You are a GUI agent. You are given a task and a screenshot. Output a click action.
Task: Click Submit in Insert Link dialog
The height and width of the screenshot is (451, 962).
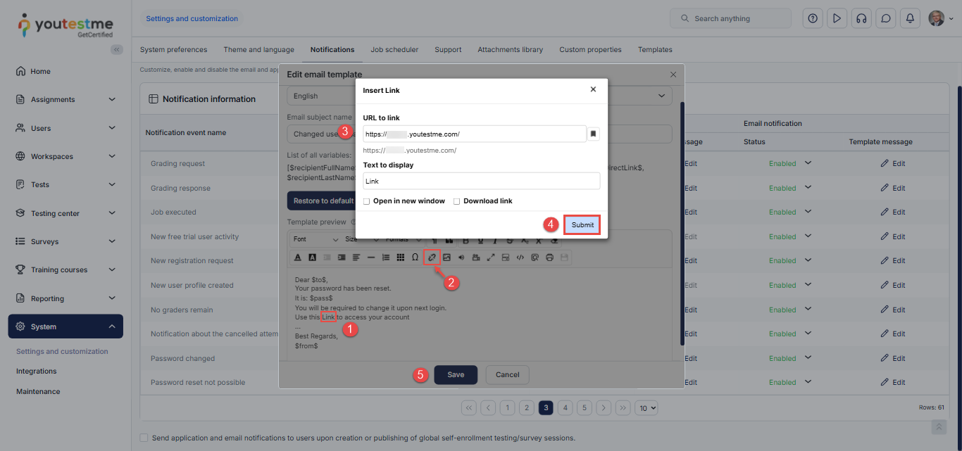582,224
